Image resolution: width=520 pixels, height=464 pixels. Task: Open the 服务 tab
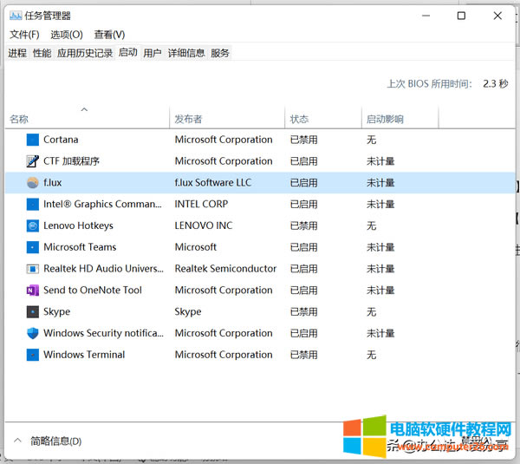tap(220, 53)
